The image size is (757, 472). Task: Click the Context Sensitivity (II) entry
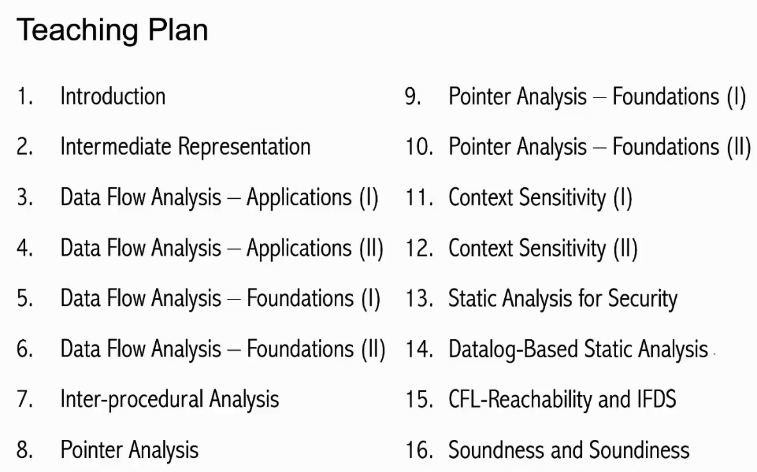[x=543, y=249]
